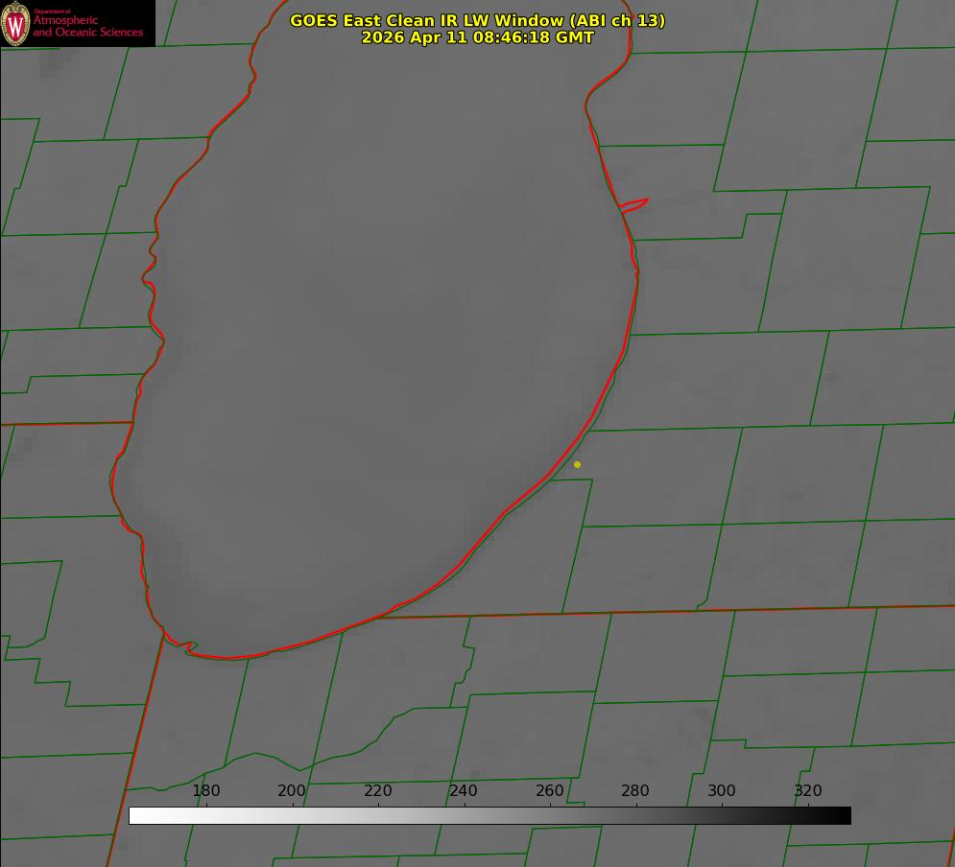The height and width of the screenshot is (867, 955).
Task: Click the small red peninsula outline on shore
Action: point(634,205)
